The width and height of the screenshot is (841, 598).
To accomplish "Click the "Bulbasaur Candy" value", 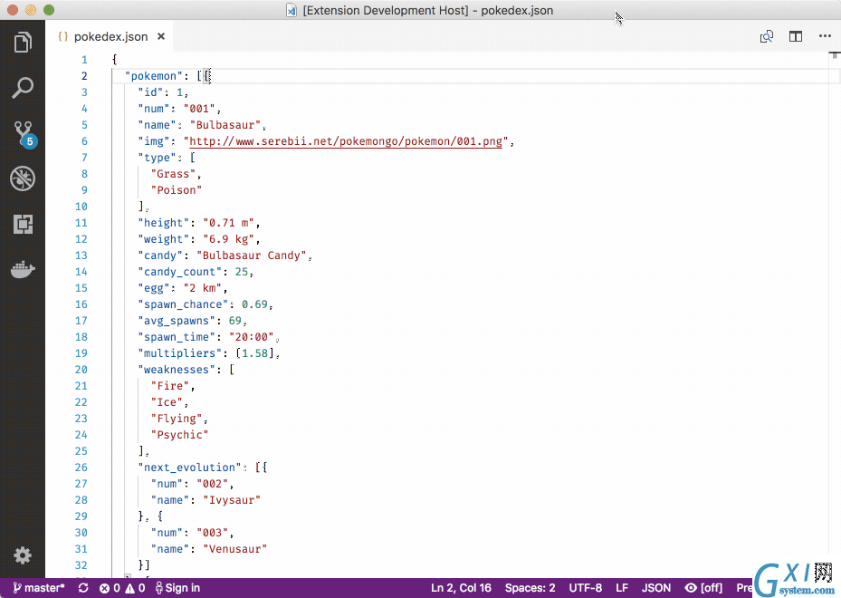I will (x=251, y=256).
